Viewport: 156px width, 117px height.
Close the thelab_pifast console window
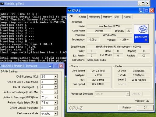147,4
